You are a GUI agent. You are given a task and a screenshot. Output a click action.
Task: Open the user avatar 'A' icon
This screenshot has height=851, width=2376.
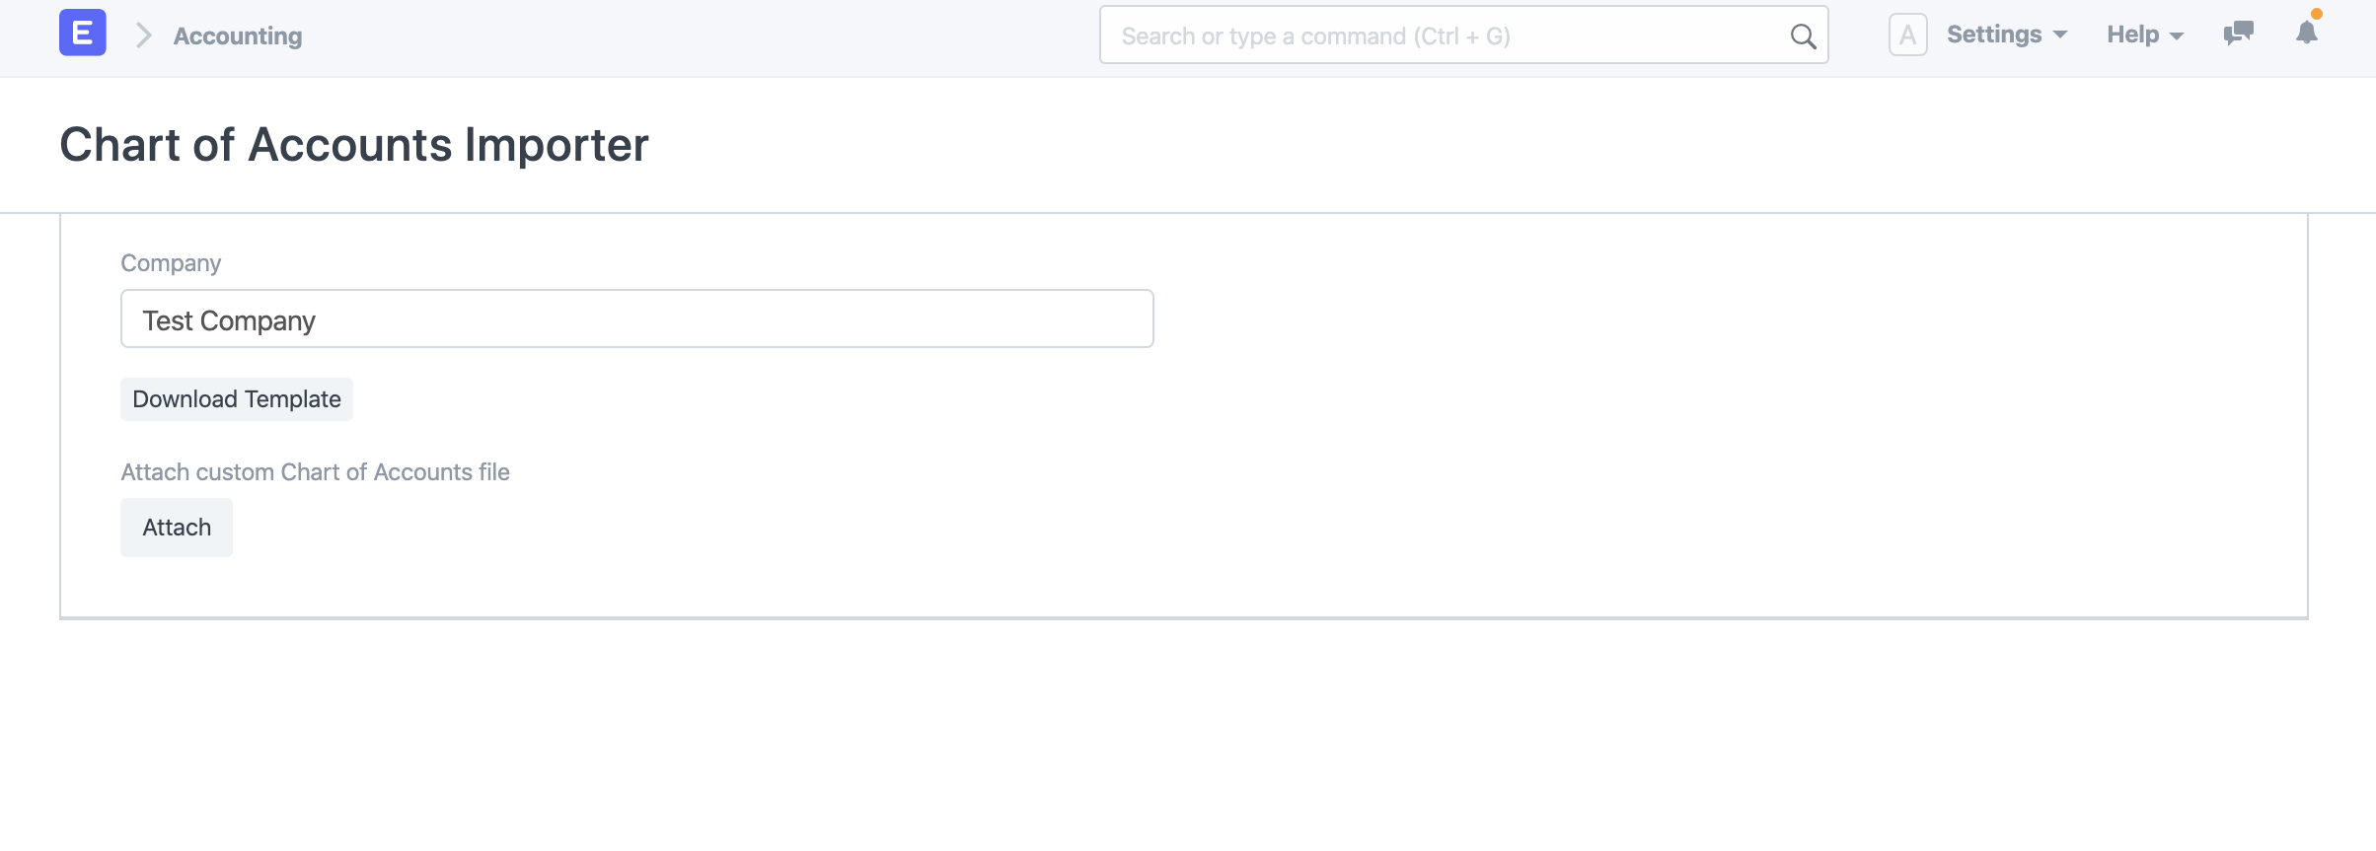point(1907,35)
